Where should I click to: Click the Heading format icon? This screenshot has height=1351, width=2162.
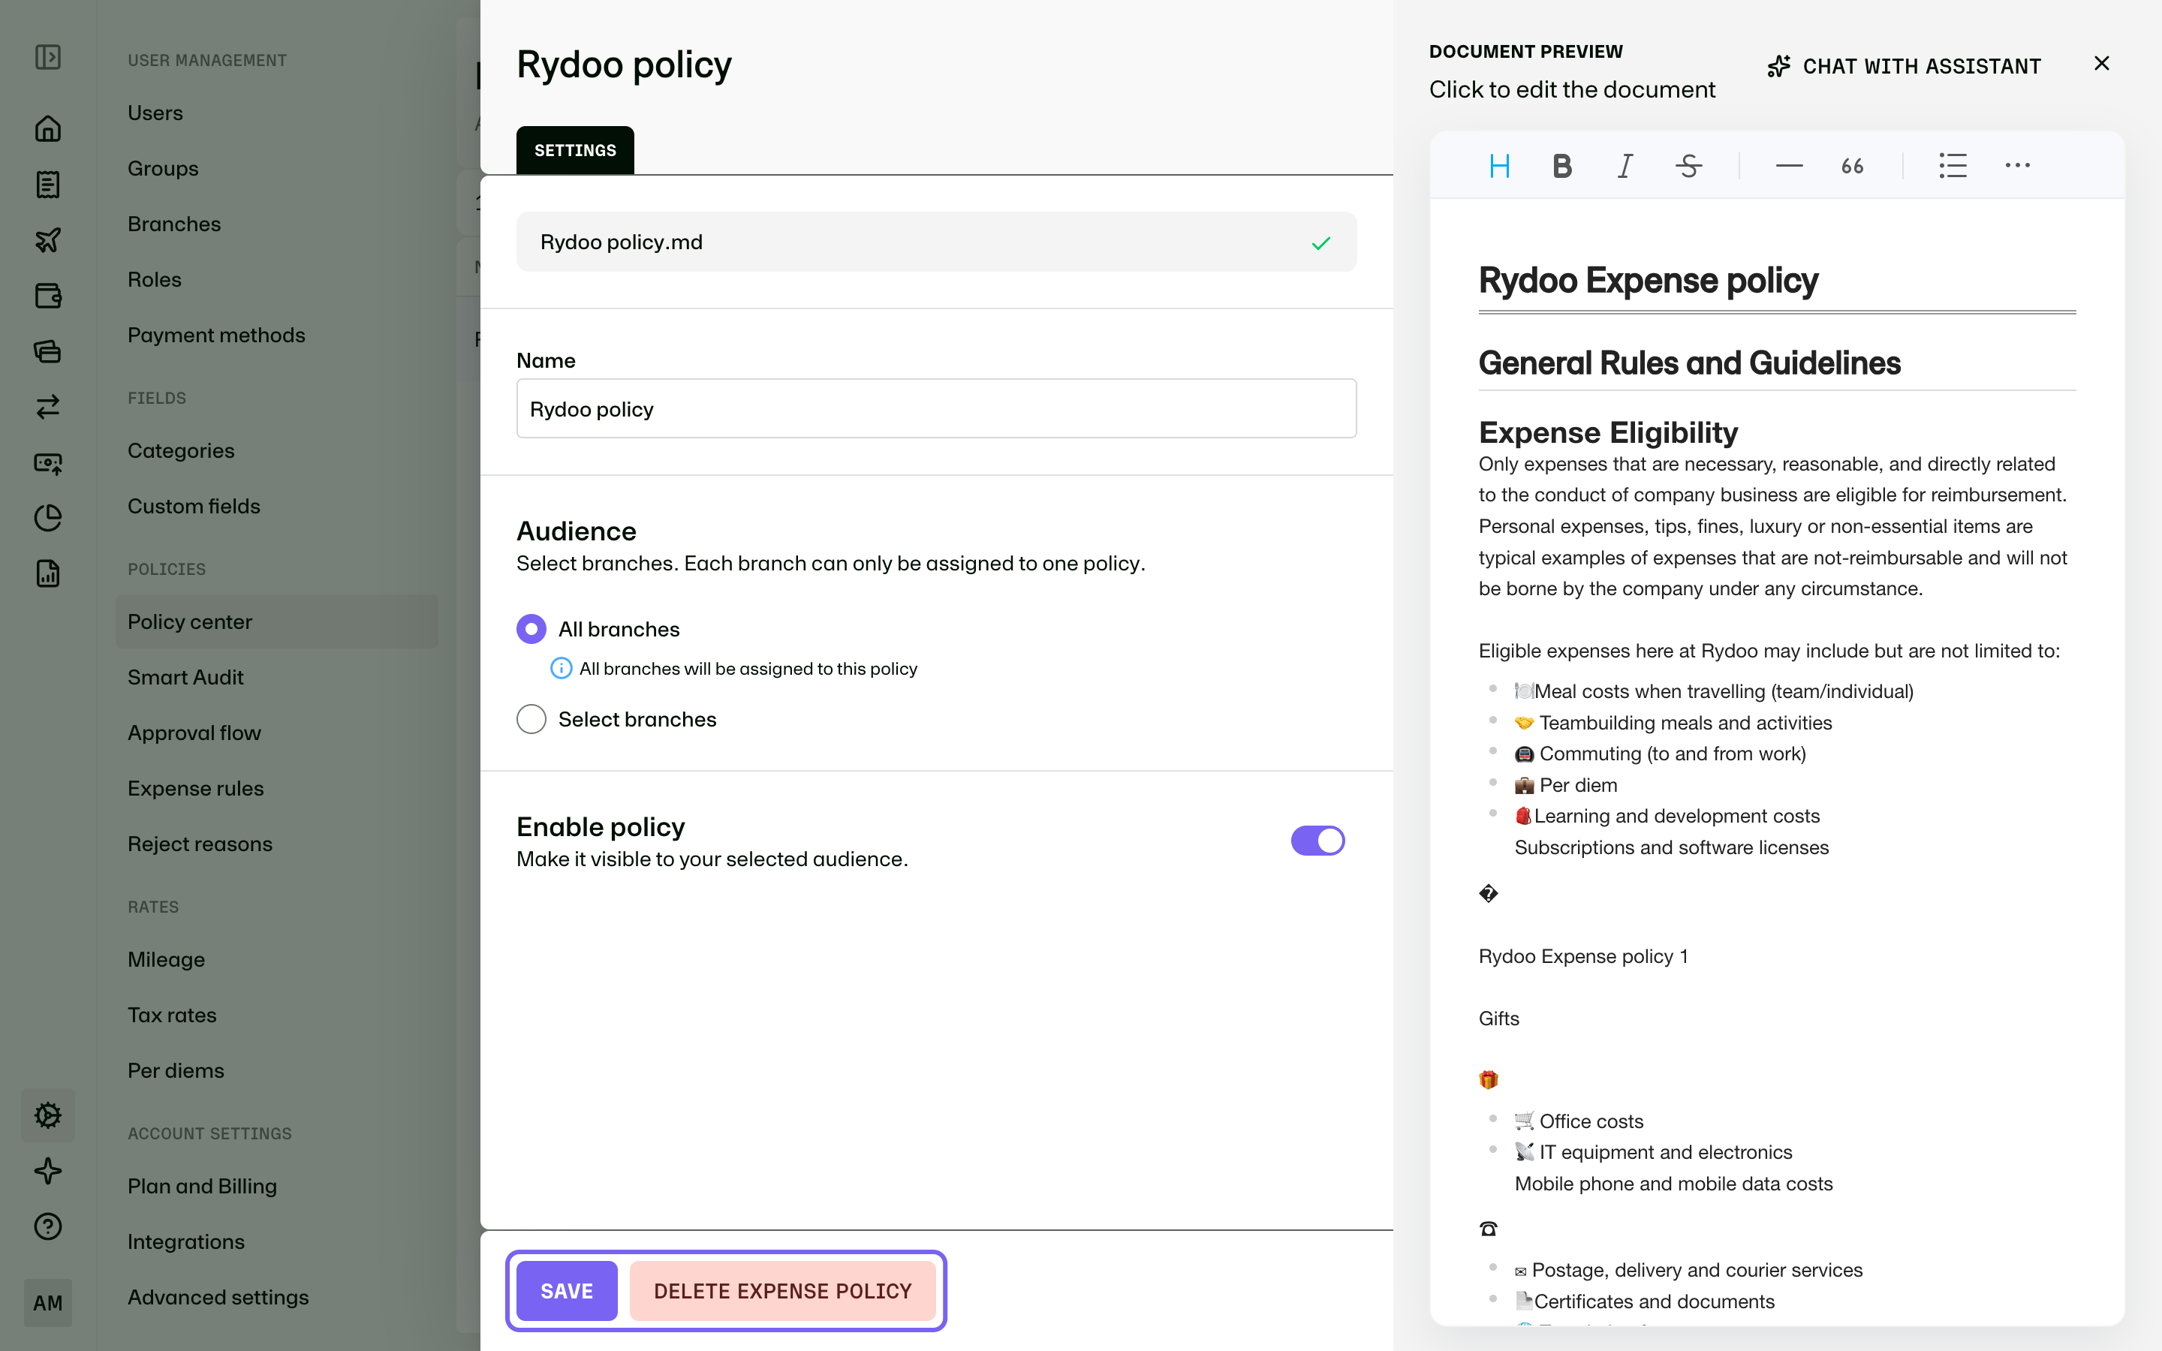[1500, 166]
